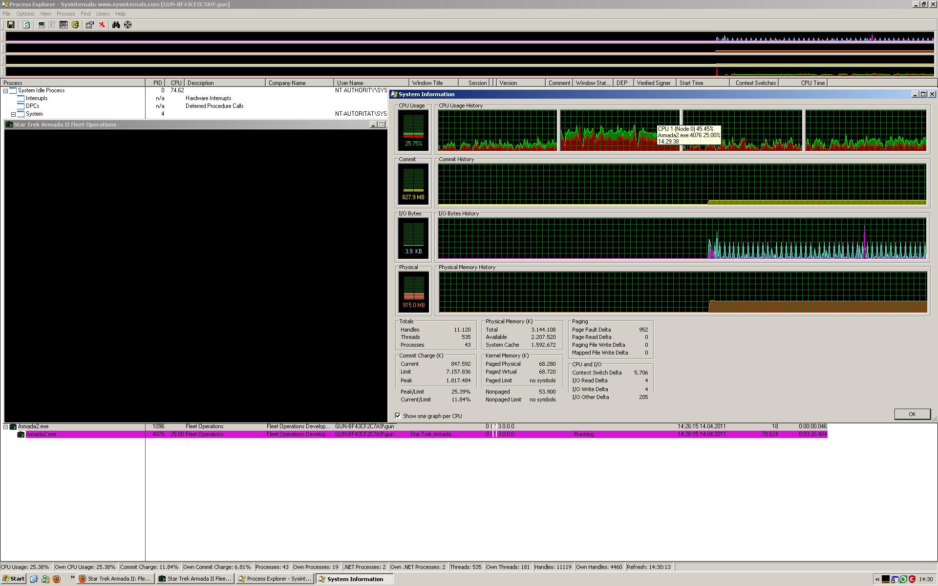Image resolution: width=938 pixels, height=586 pixels.
Task: Open System Information via graph toolbar icon
Action: (x=42, y=25)
